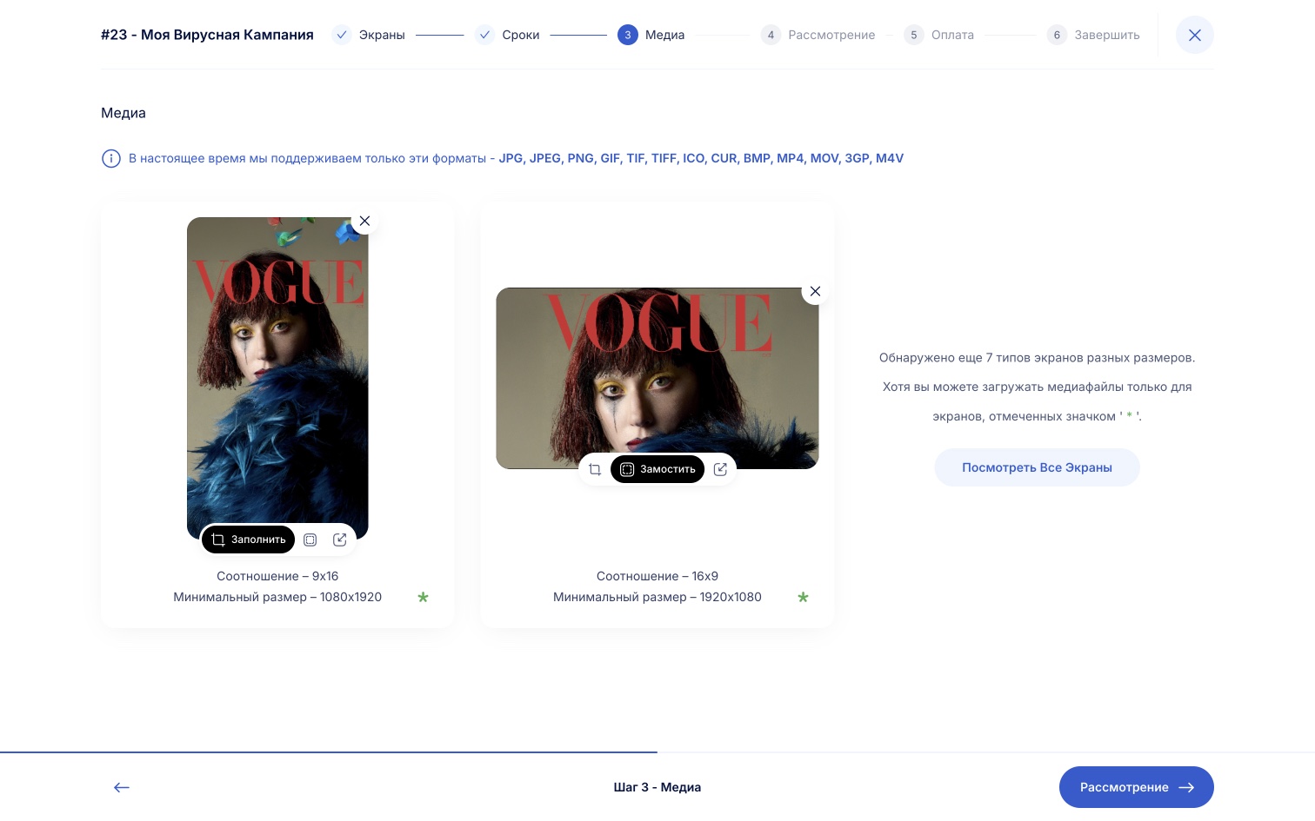1315x821 pixels.
Task: Open the 16x9 image in external preview
Action: [720, 469]
